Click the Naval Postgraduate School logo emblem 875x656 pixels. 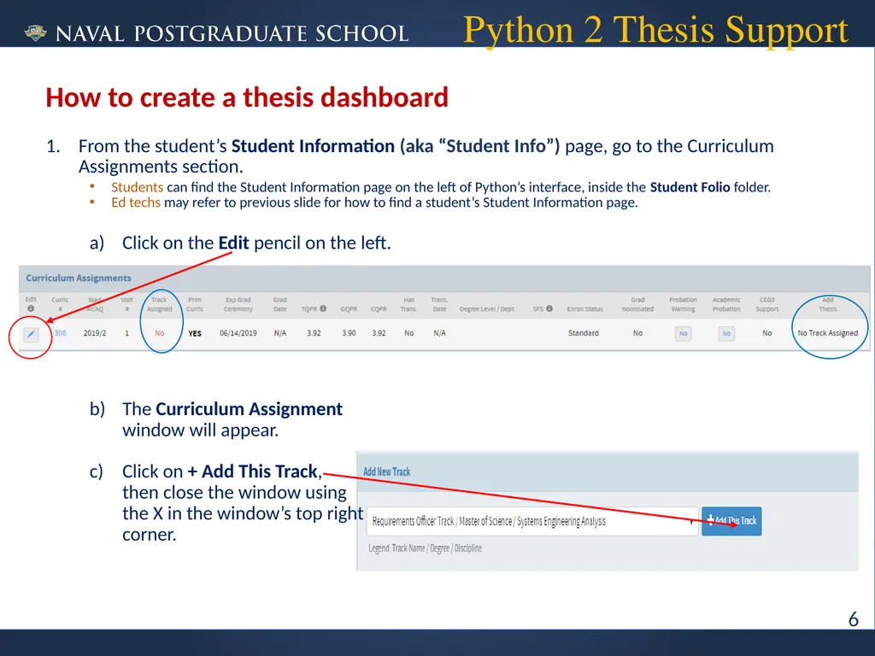(36, 33)
